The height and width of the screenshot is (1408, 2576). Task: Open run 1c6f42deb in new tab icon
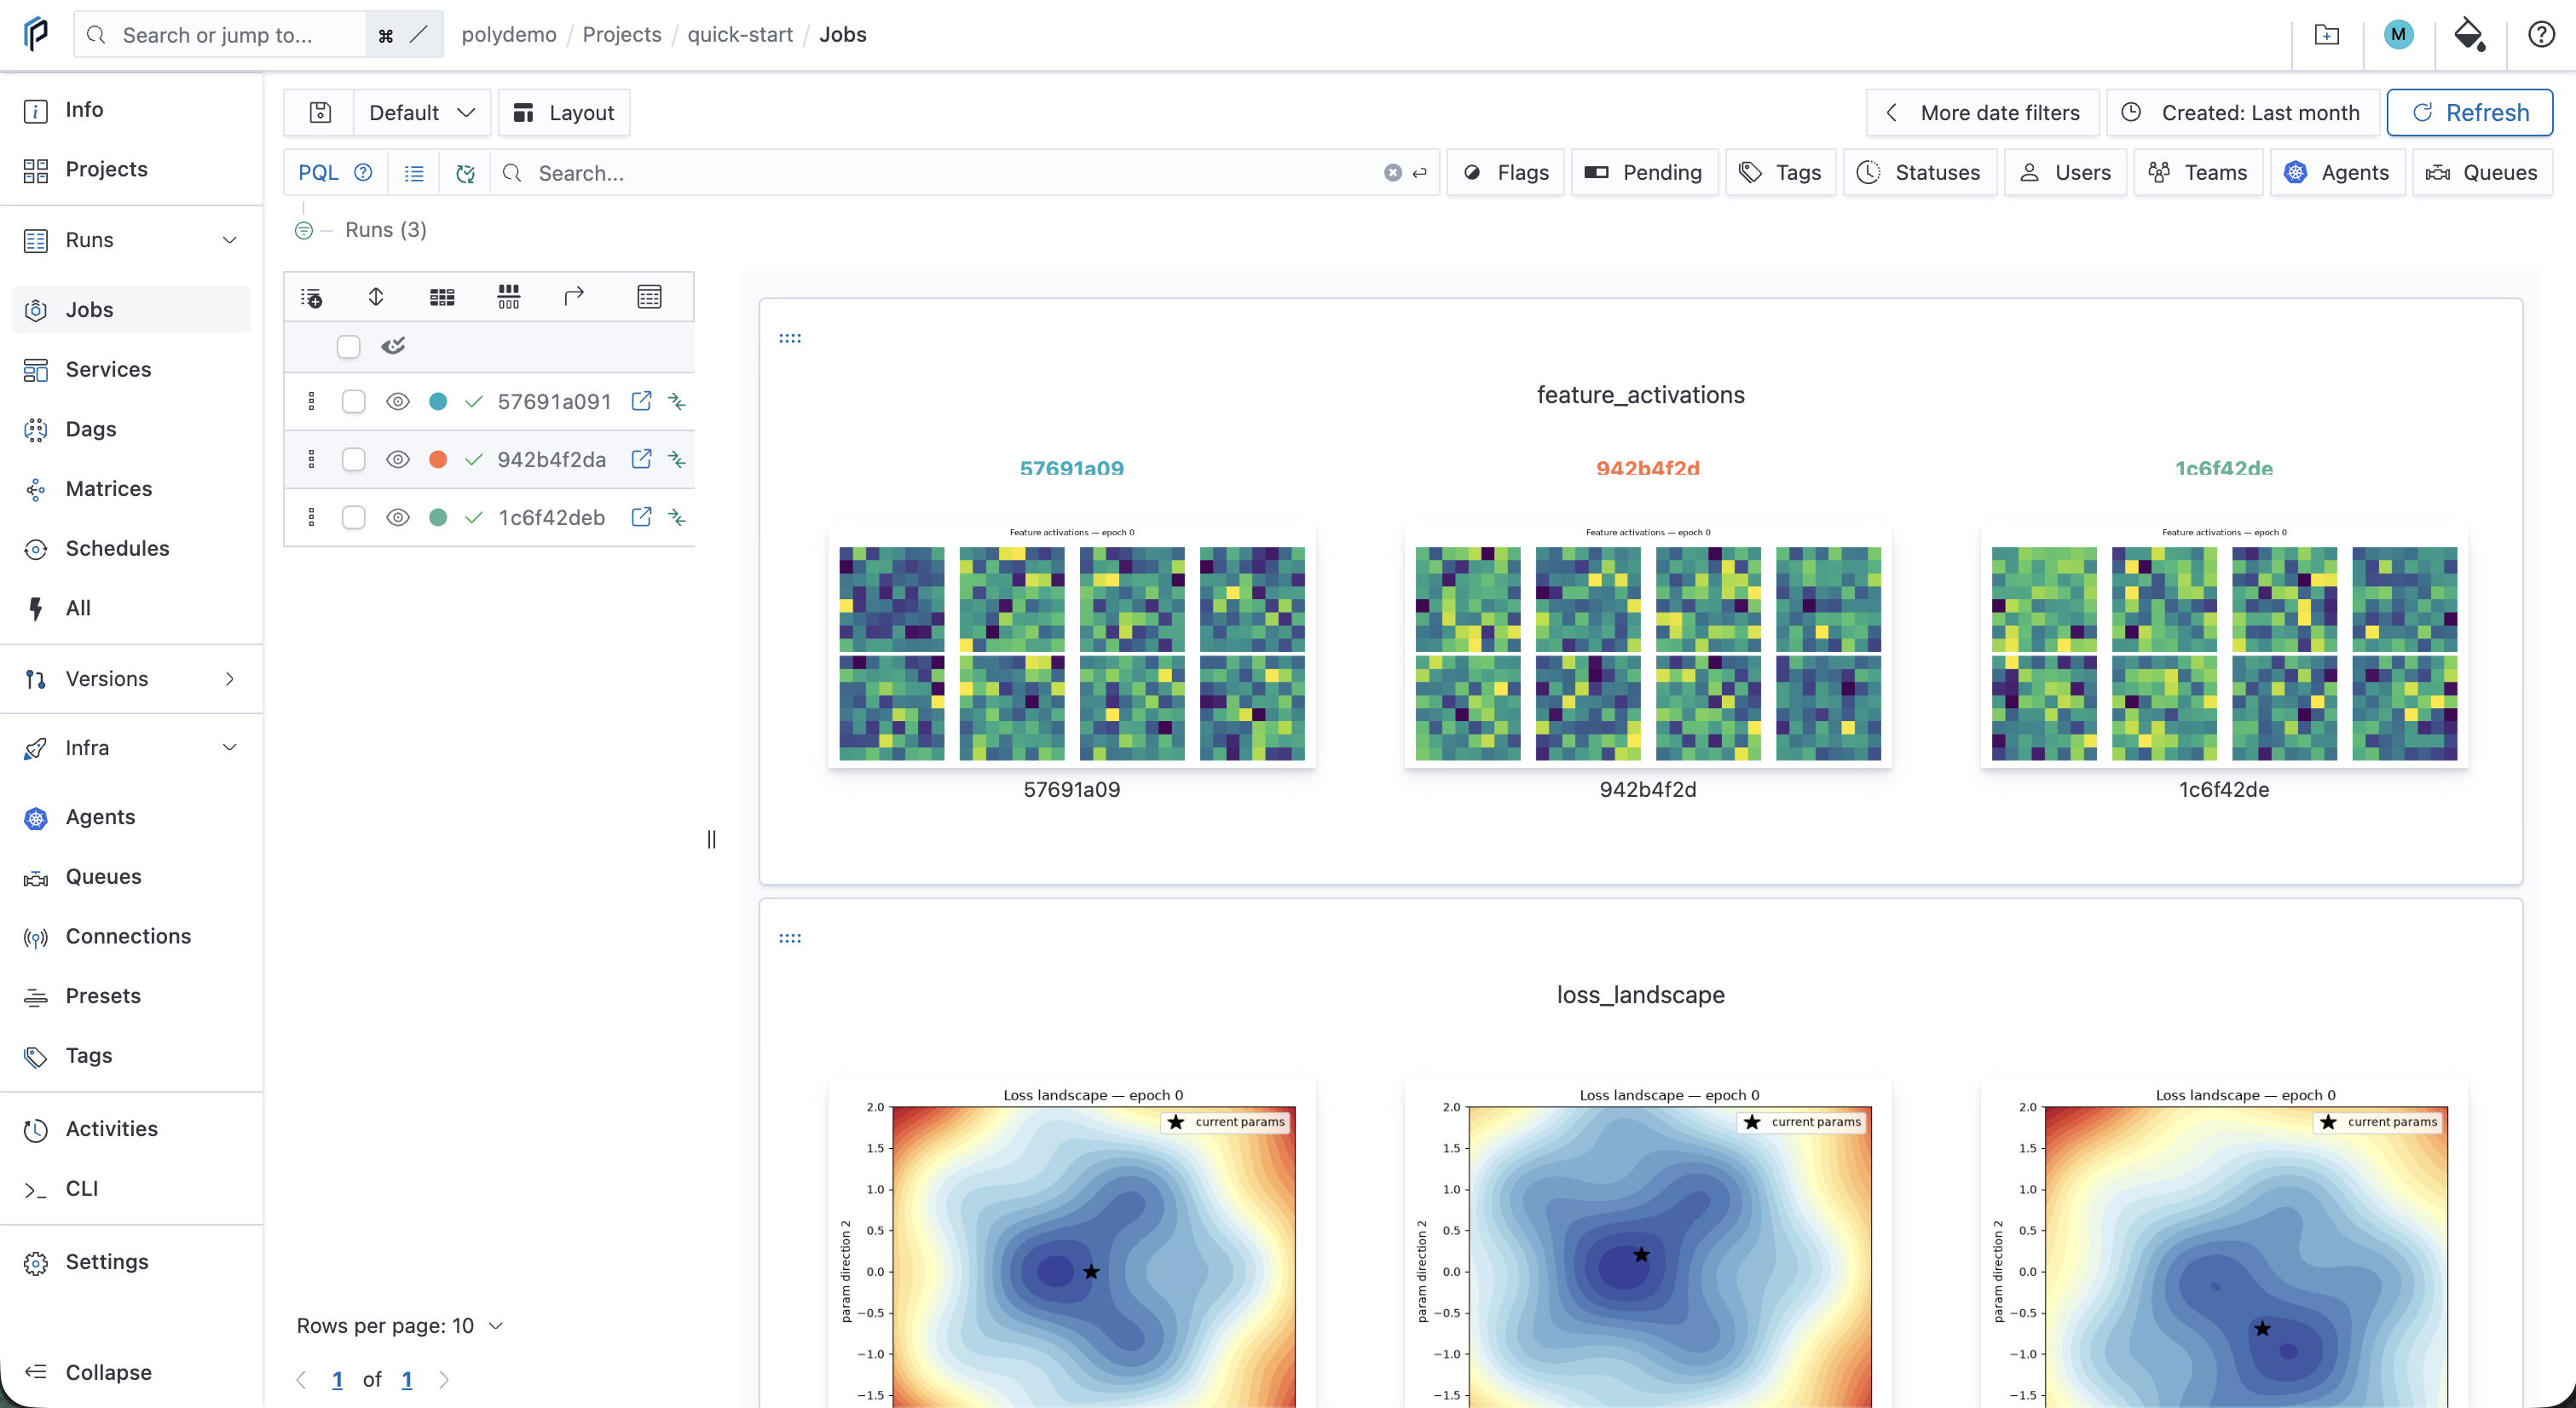642,518
